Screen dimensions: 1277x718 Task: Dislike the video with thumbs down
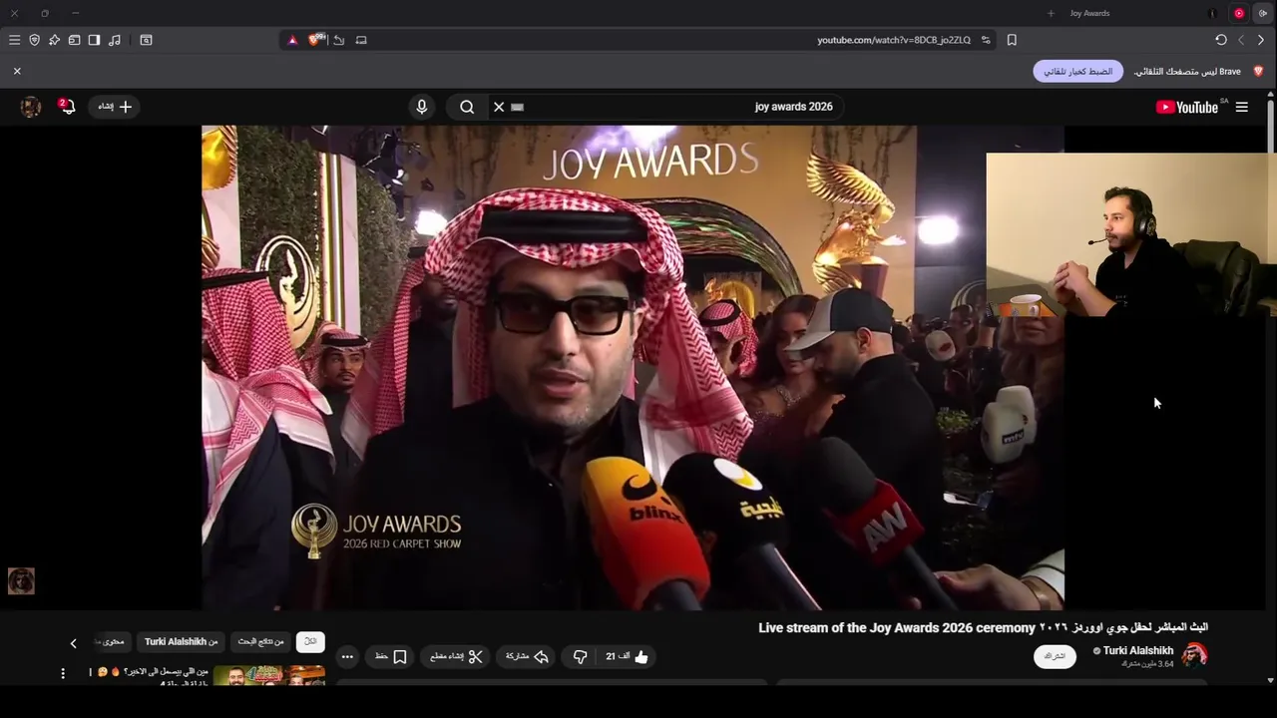(580, 656)
